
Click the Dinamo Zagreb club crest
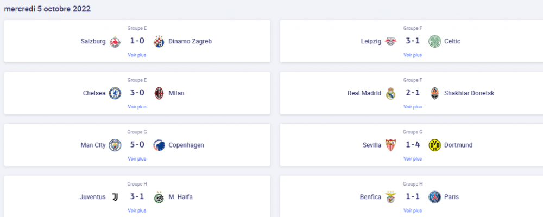[159, 42]
